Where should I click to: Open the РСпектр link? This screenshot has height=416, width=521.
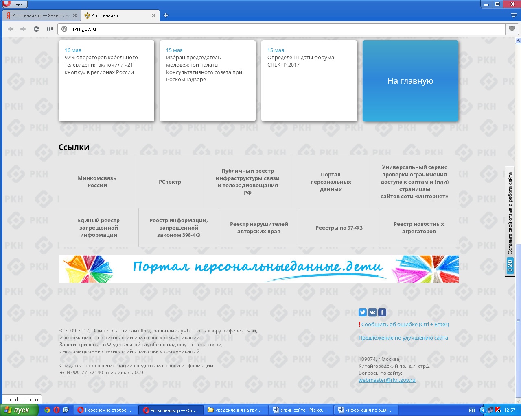[x=170, y=182]
